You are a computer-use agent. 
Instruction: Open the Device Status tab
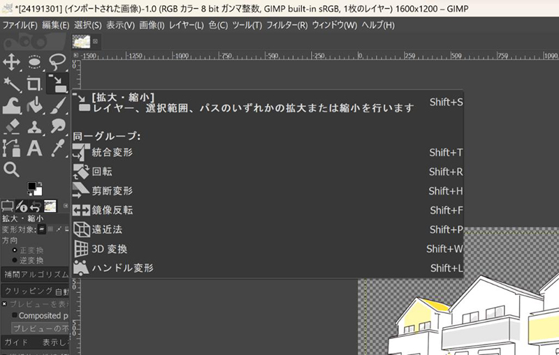pyautogui.click(x=22, y=206)
